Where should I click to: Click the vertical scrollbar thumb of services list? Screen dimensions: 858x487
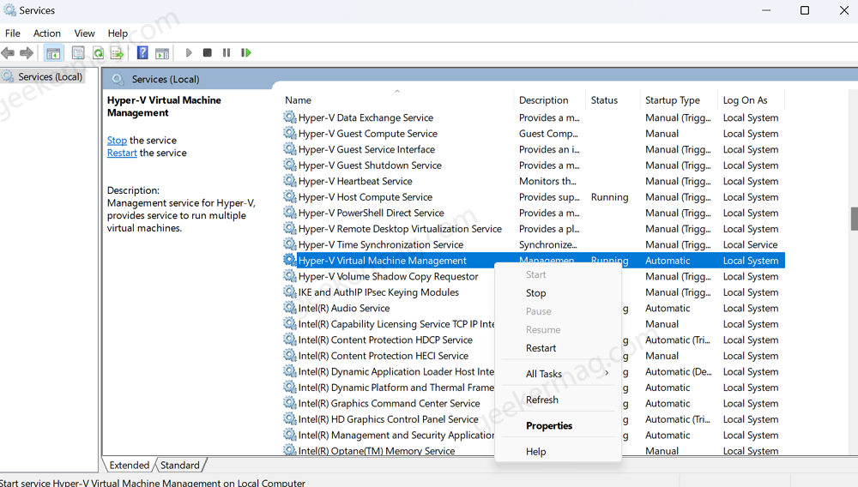[x=855, y=219]
